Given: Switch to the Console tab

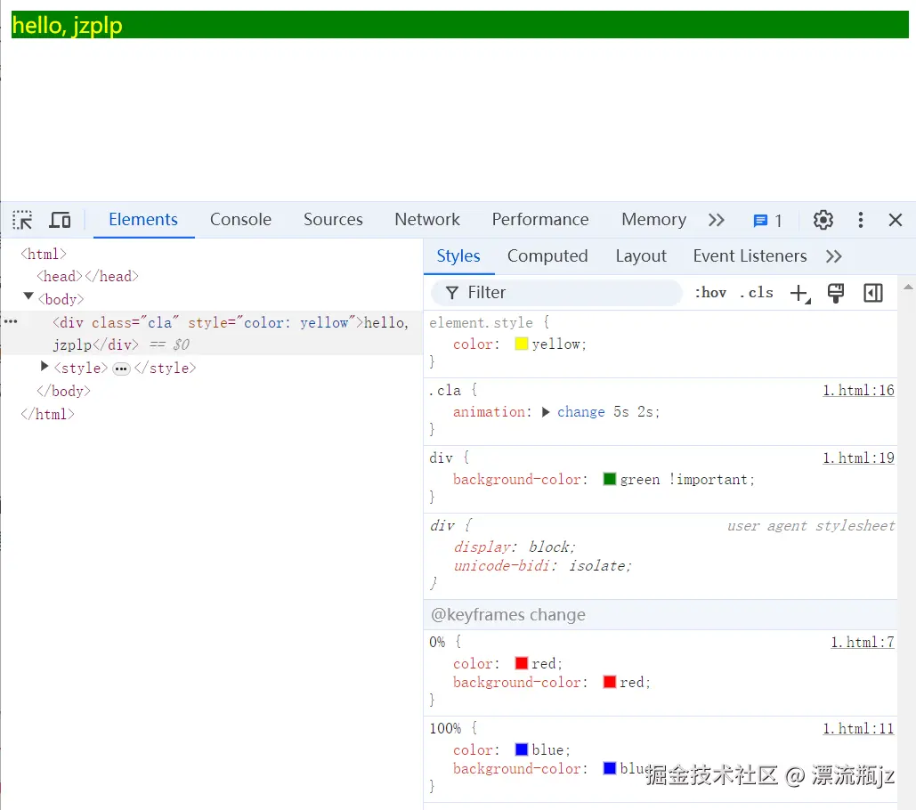Looking at the screenshot, I should pyautogui.click(x=240, y=220).
